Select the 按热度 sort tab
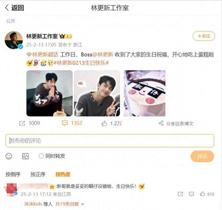The width and height of the screenshot is (222, 210). [x=63, y=174]
